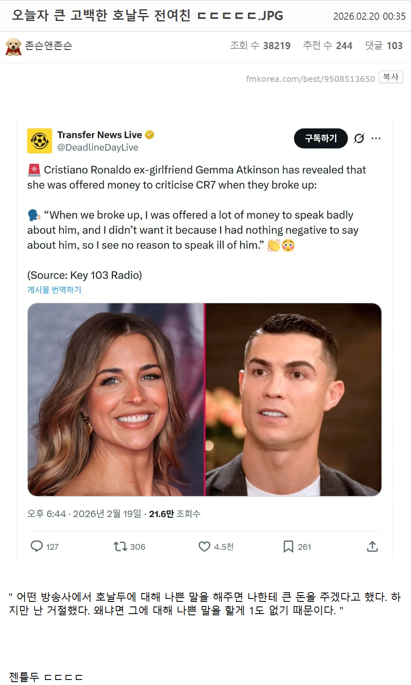
Task: Click the 게시물 번역하기 translate link
Action: (x=54, y=290)
